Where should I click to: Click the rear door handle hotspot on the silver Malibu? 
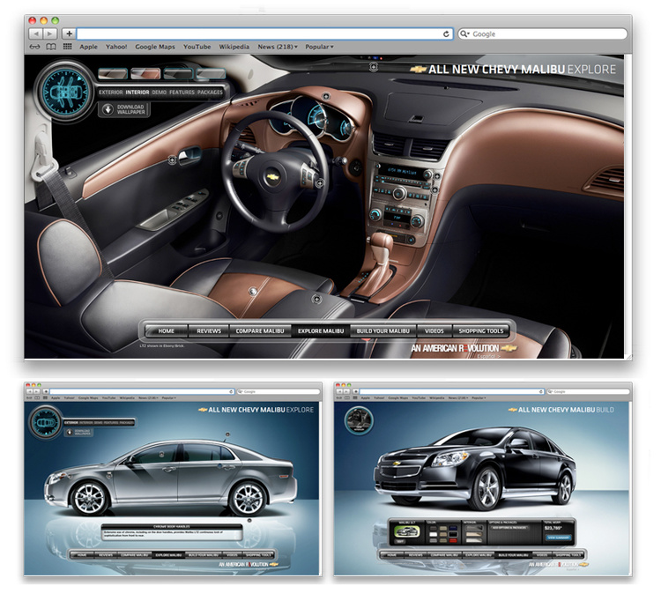click(219, 465)
